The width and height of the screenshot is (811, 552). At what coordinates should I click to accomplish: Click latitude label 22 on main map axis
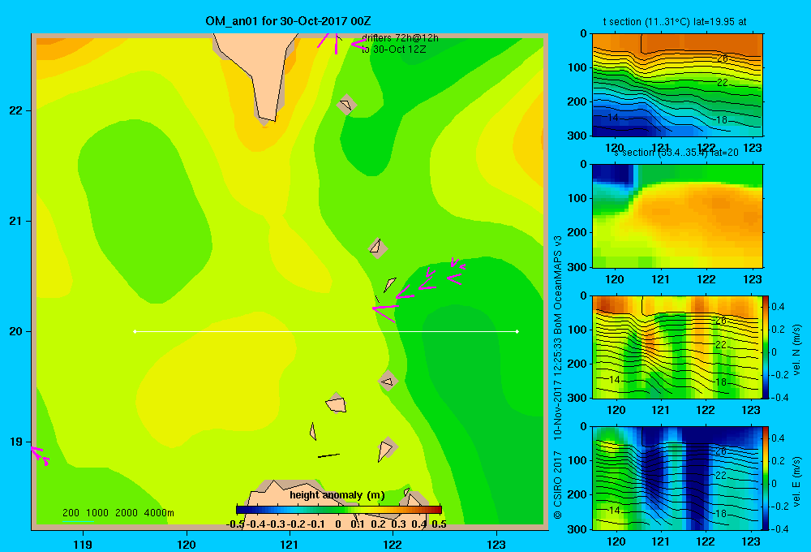(x=16, y=110)
